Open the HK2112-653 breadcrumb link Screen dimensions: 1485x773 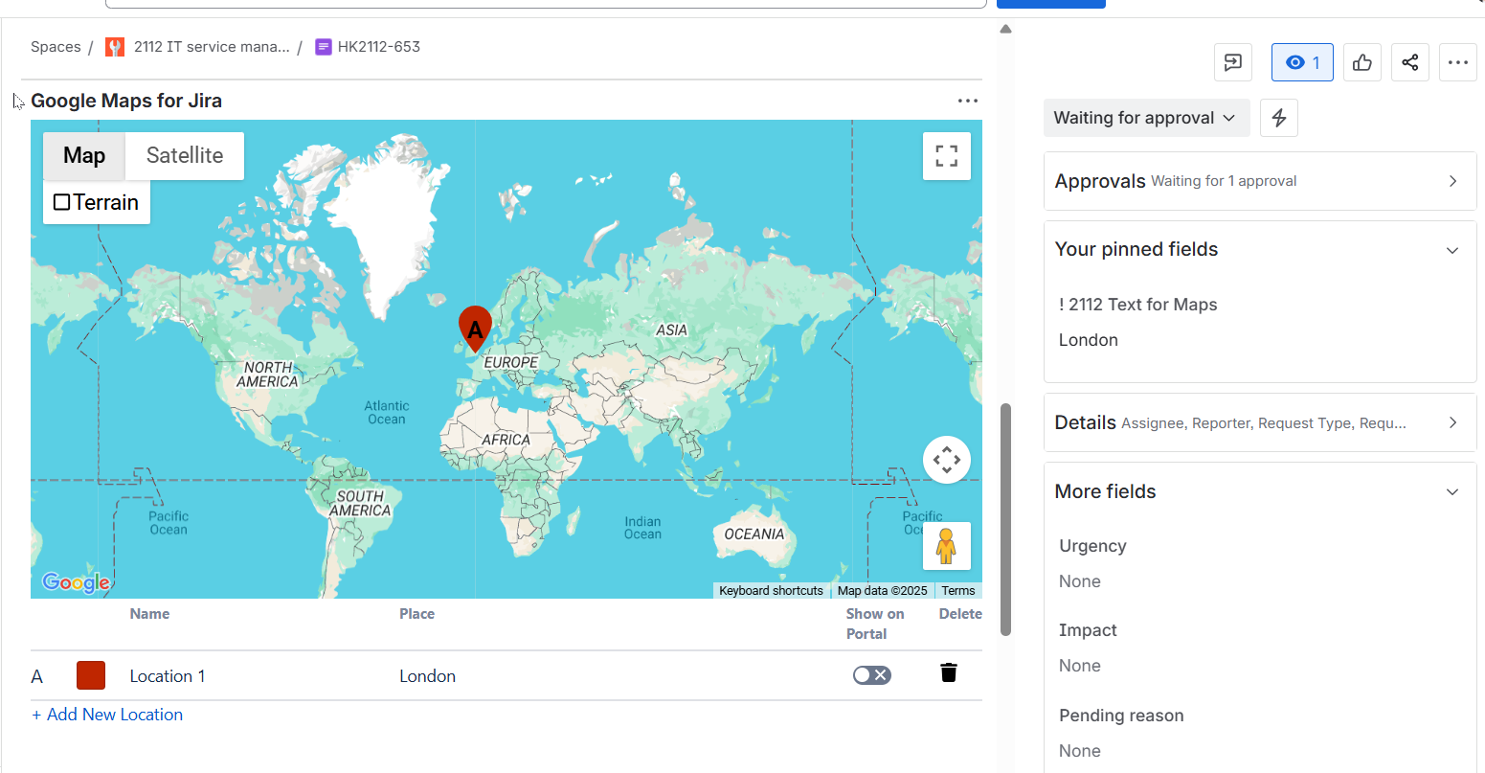[378, 47]
